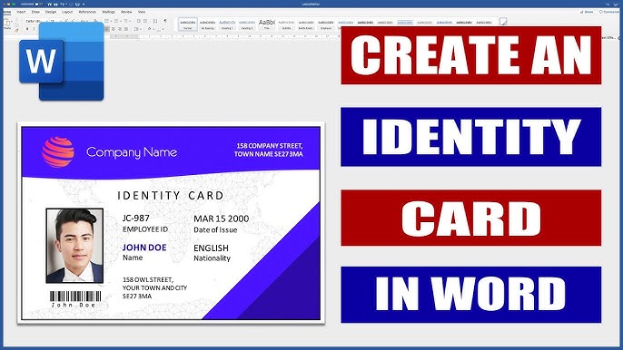Open the References tab
This screenshot has height=350, width=623.
click(x=87, y=12)
